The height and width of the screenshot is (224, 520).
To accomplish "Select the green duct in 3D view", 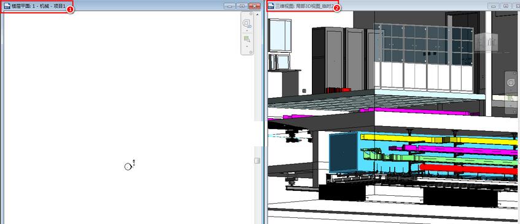I will pyautogui.click(x=441, y=159).
